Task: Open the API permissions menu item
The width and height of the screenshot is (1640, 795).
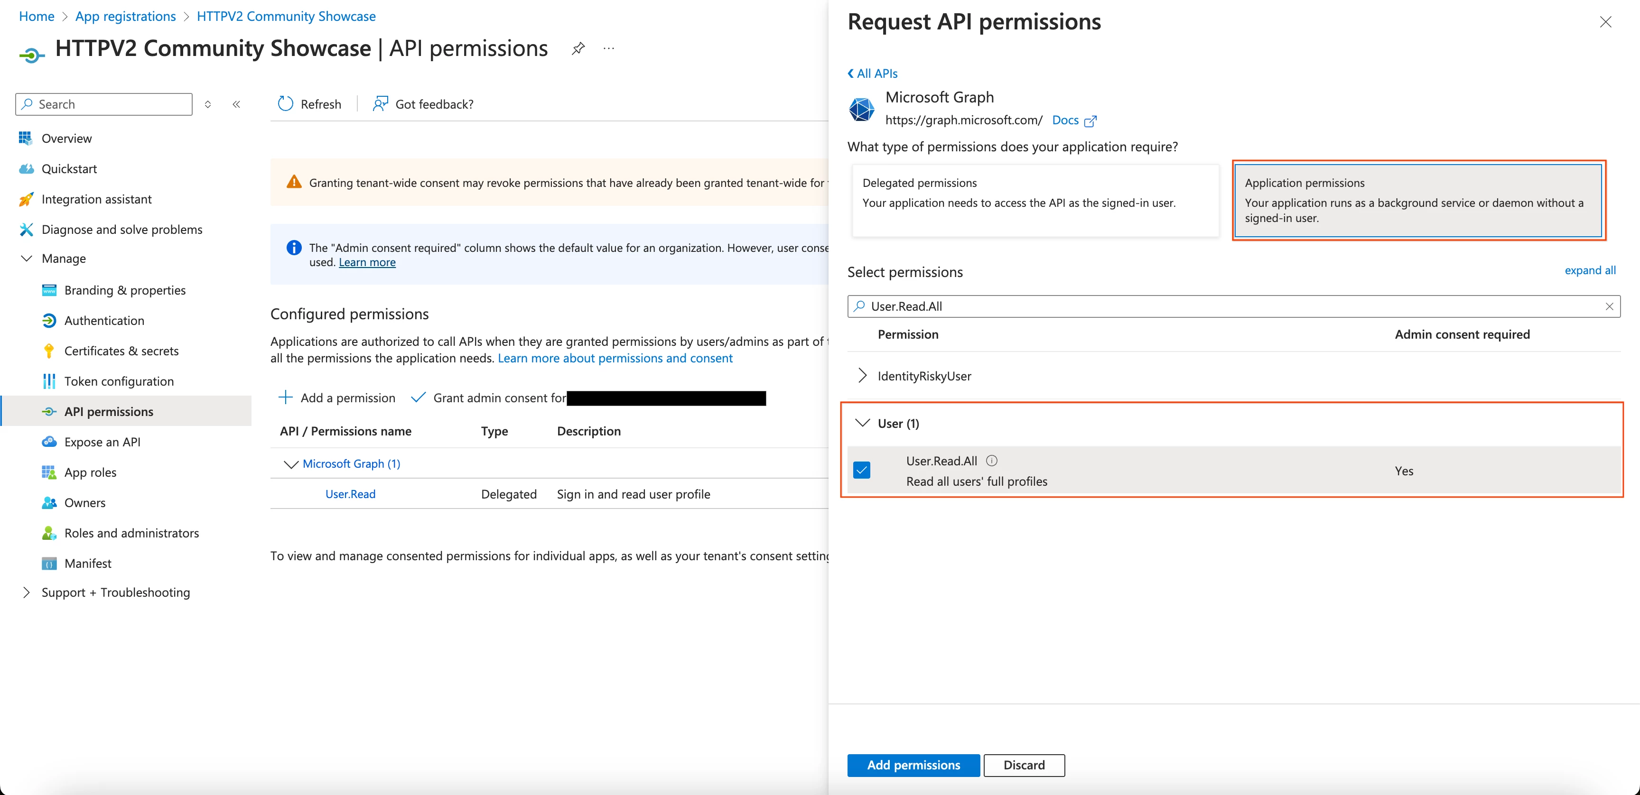Action: pos(126,412)
